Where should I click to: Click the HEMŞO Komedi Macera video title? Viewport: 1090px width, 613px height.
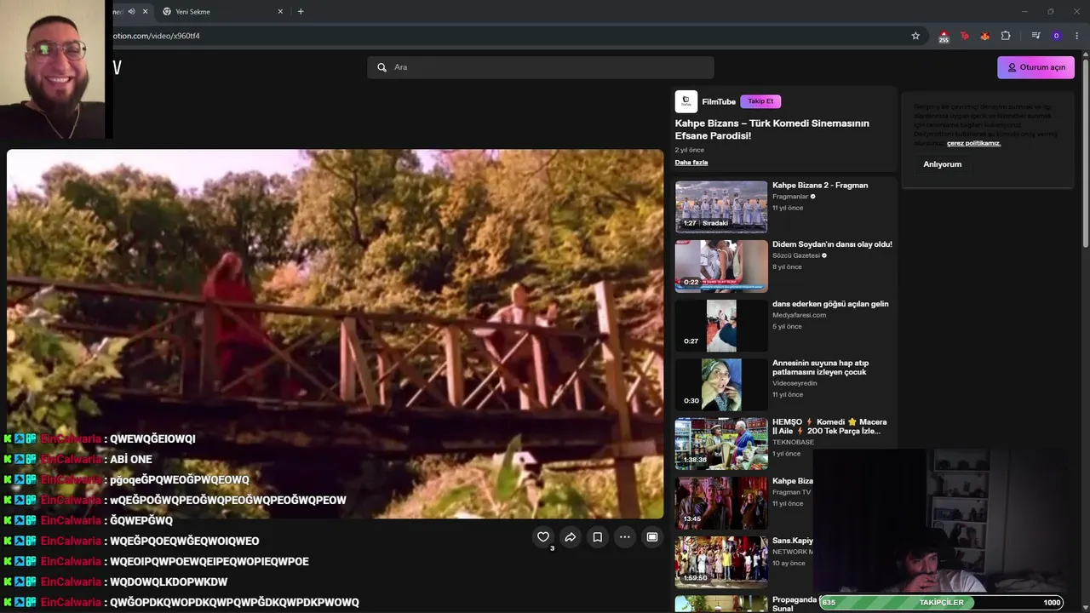point(829,427)
